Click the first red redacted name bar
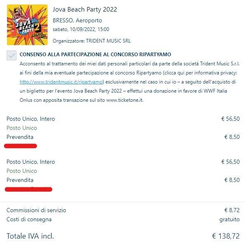The width and height of the screenshot is (245, 244). coord(21,146)
